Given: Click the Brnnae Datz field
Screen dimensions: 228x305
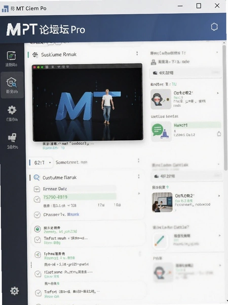Looking at the screenshot, I should coord(79,189).
